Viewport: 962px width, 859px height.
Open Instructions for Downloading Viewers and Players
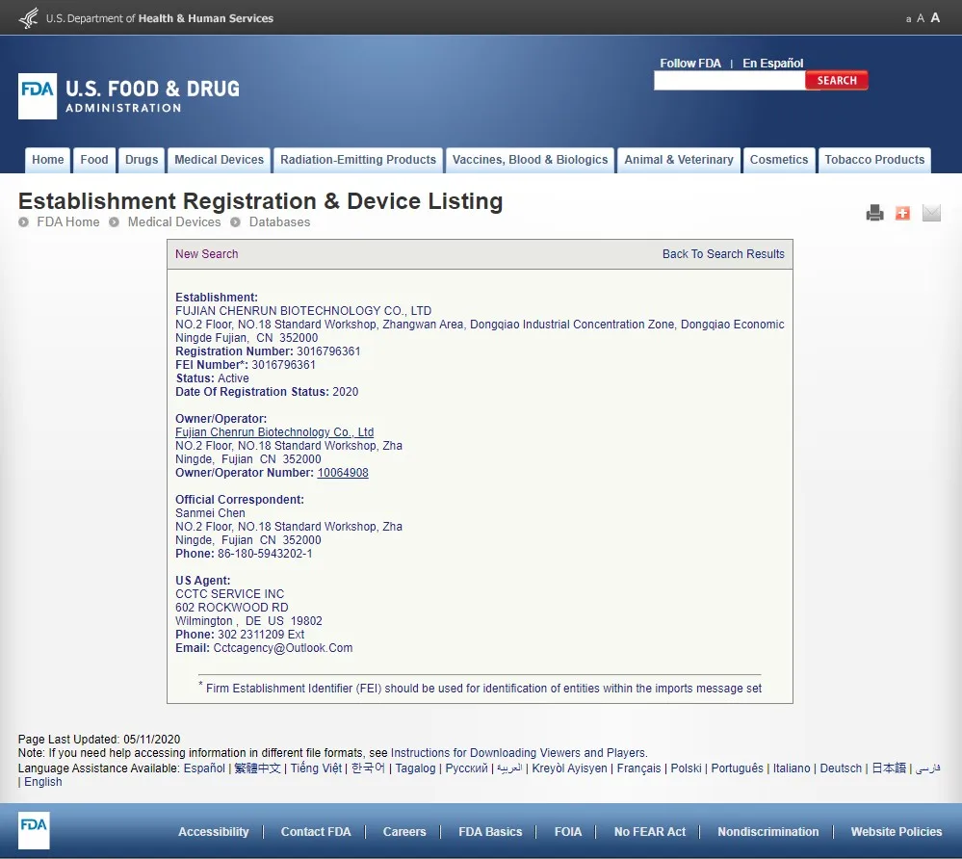point(518,753)
